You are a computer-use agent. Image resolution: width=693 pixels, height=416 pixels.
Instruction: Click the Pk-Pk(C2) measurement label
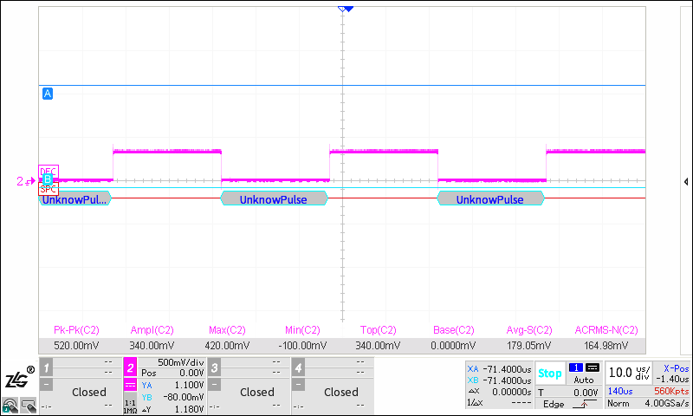coord(76,330)
